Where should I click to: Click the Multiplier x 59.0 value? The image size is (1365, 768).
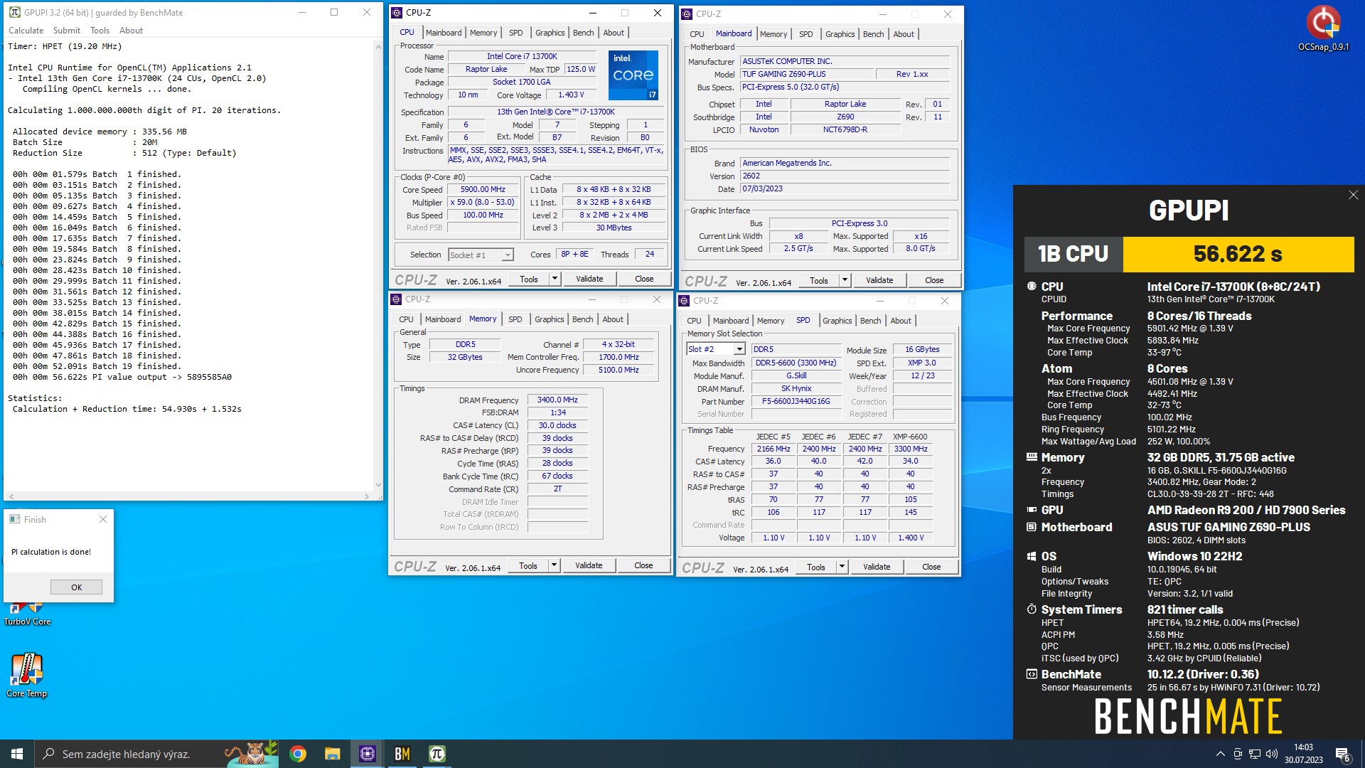tap(483, 203)
